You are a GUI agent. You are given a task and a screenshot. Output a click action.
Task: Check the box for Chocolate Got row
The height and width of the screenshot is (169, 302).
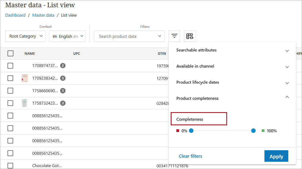point(10,166)
